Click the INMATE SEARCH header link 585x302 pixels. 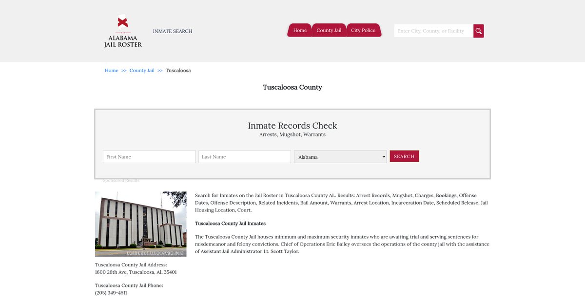173,31
